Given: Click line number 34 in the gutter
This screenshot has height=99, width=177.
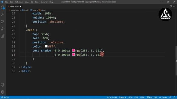Looking at the screenshot, I should [x=14, y=55].
